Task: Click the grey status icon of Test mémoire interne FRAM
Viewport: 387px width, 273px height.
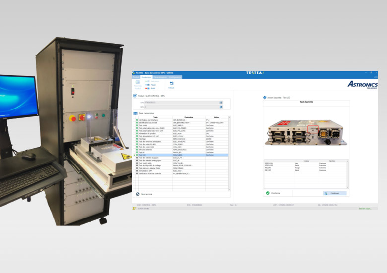Action: (x=137, y=168)
